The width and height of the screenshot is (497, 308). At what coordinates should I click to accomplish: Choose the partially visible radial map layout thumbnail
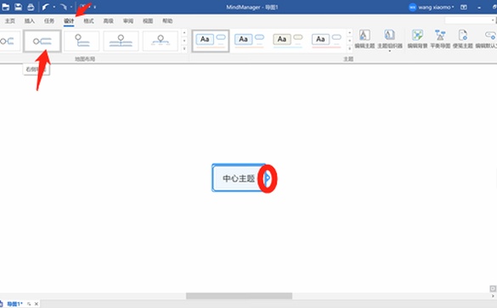10,41
